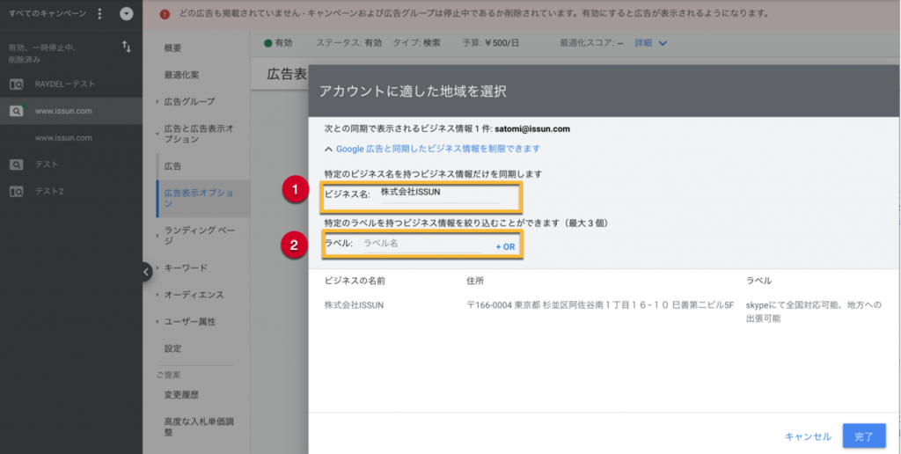Viewport: 901px width, 454px height.
Task: Click the satomi@issun.com text
Action: click(532, 128)
